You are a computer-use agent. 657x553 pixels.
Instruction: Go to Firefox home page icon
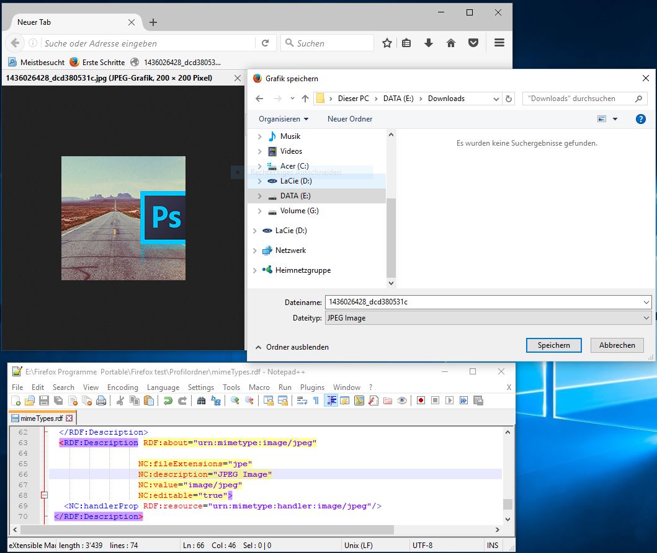(451, 43)
